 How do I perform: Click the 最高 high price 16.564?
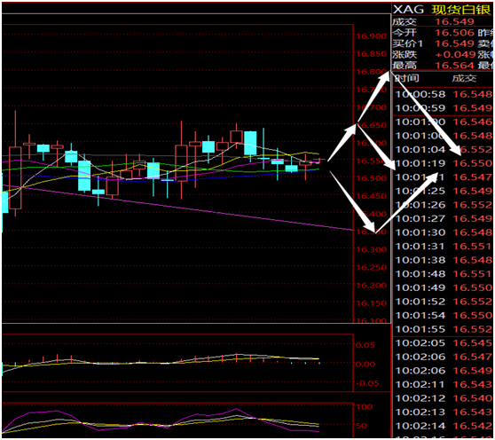454,65
